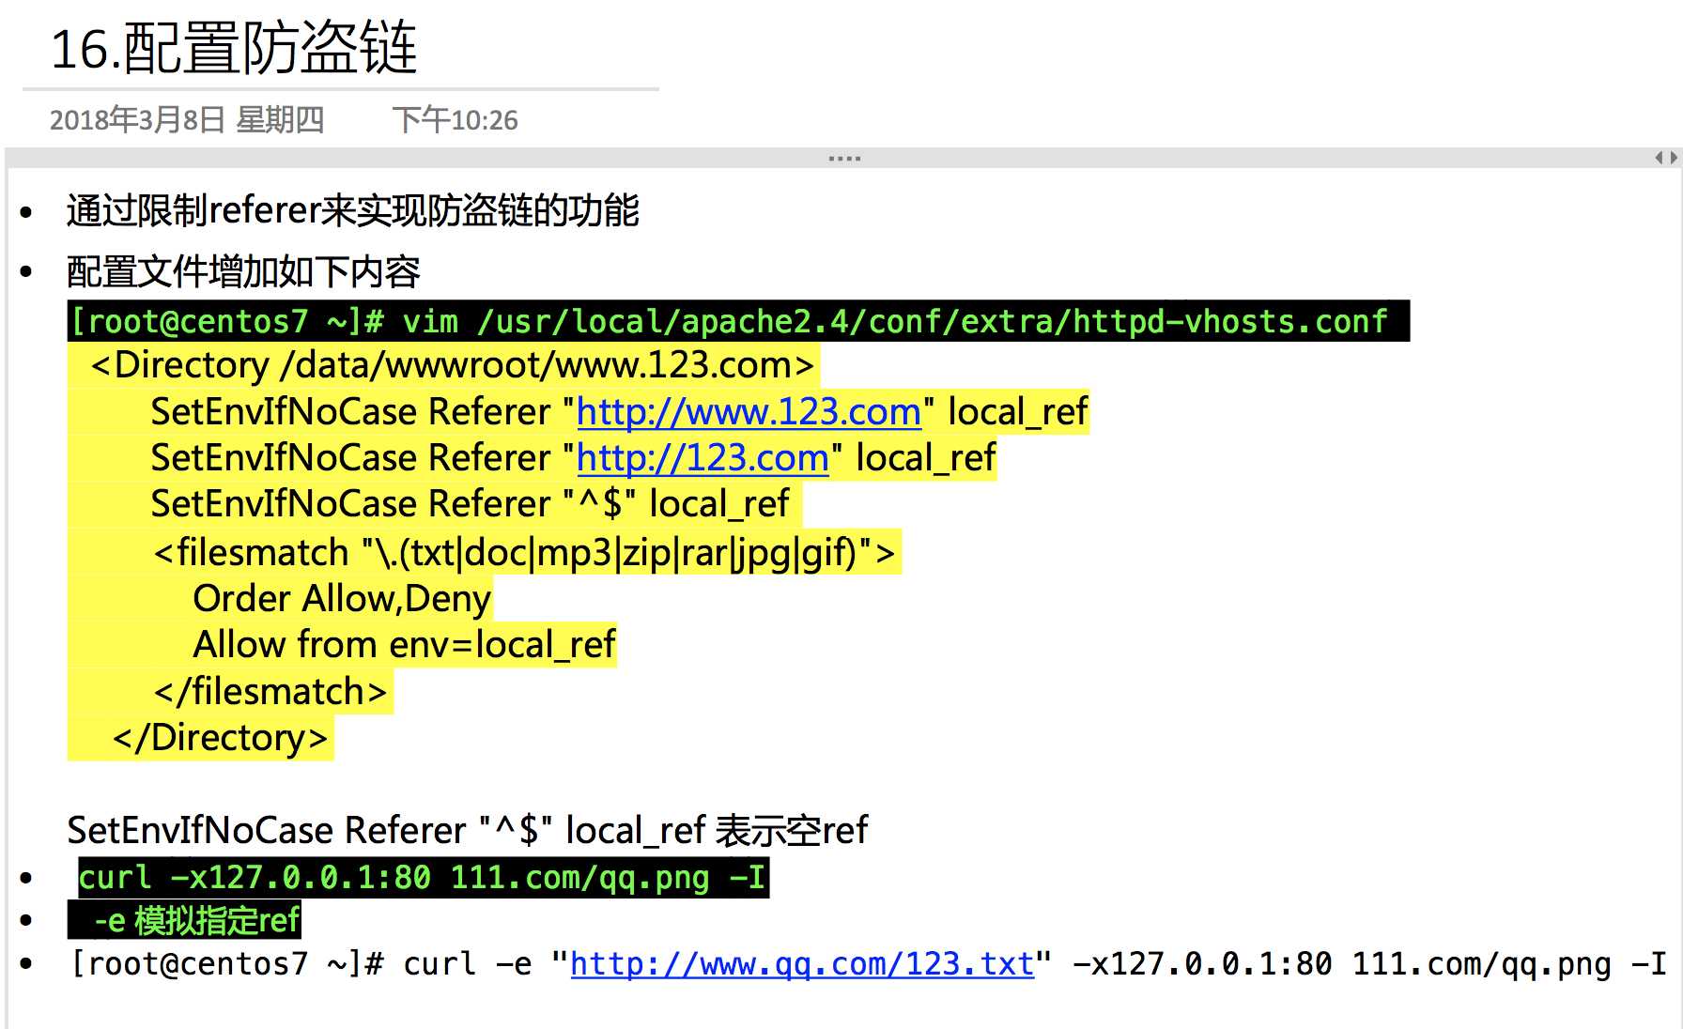The image size is (1683, 1029).
Task: Click the line 通过限制referer来实现防盗链的功能
Action: (353, 210)
